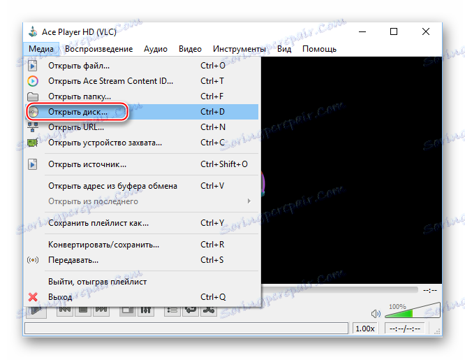
Task: Click the --:--/--:-- time display
Action: coord(405,329)
